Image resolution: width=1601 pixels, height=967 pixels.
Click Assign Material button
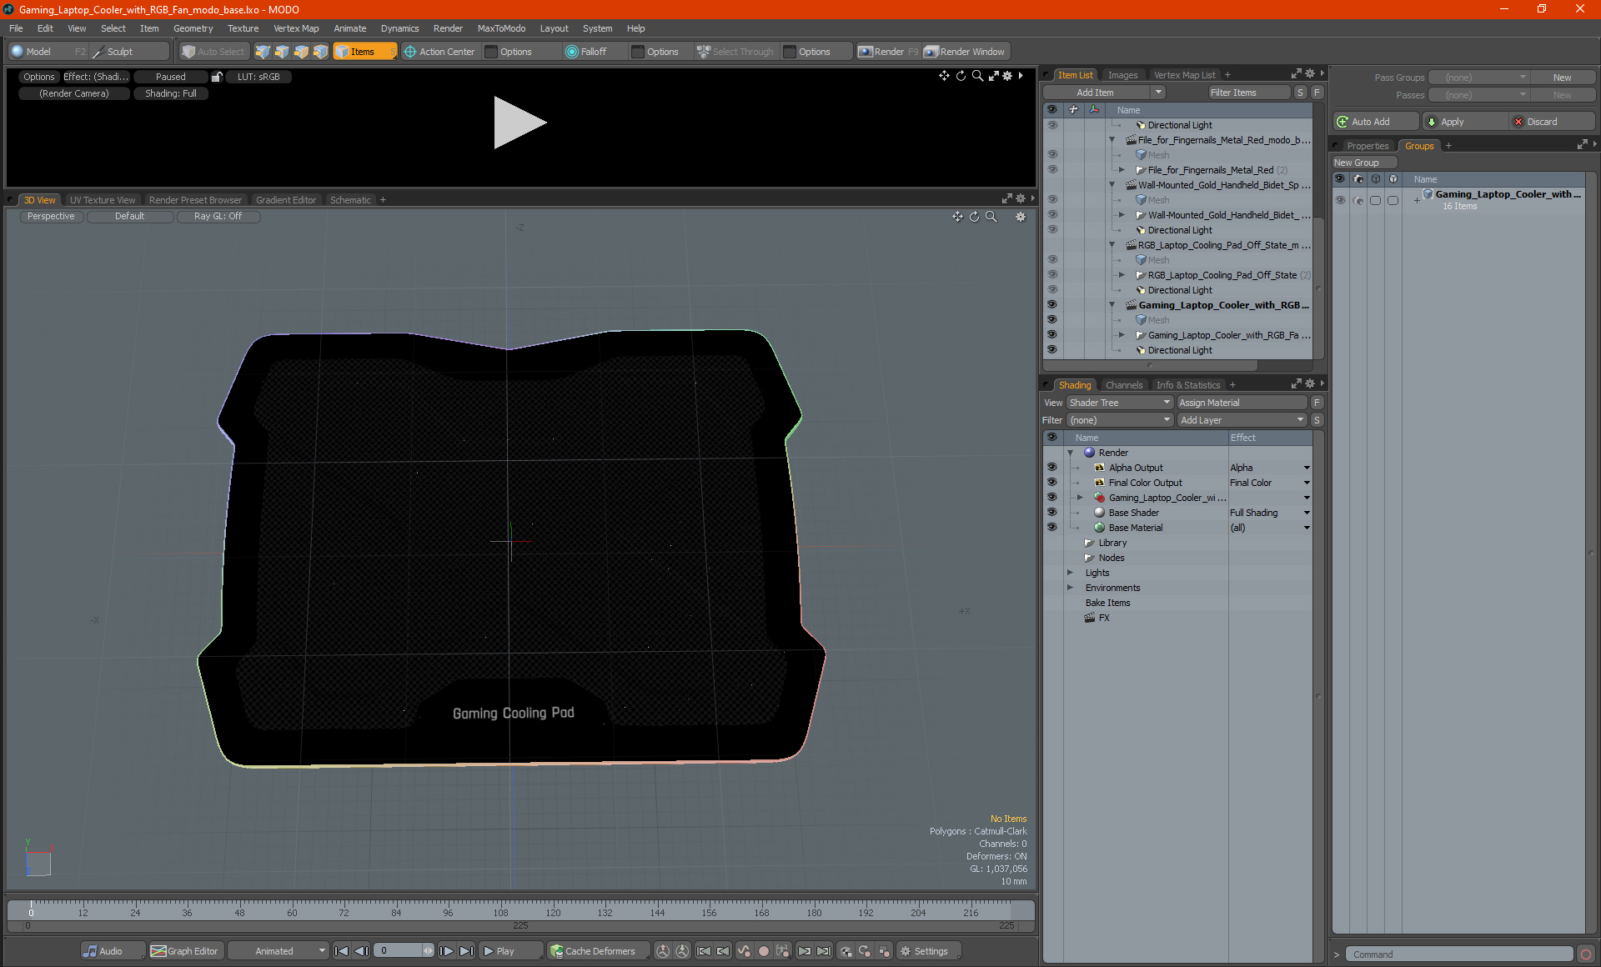tap(1242, 403)
